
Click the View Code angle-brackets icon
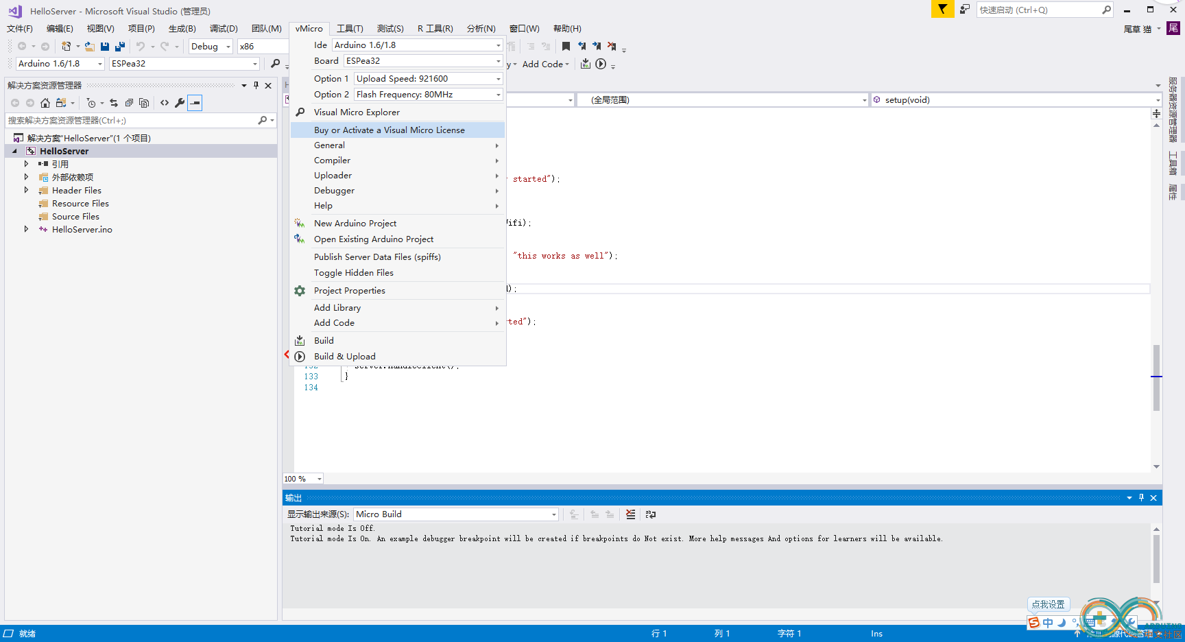tap(165, 103)
